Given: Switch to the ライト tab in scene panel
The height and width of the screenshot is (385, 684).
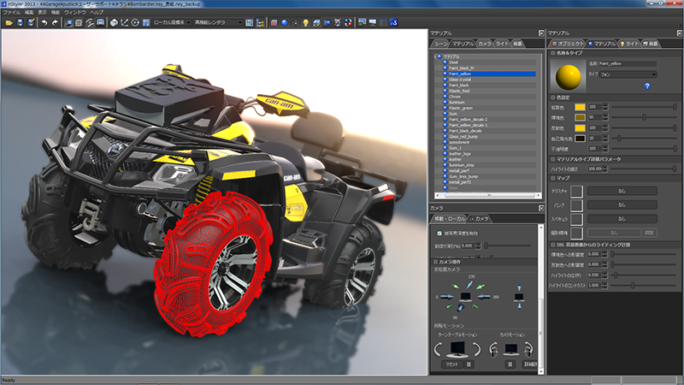Looking at the screenshot, I should coord(503,42).
